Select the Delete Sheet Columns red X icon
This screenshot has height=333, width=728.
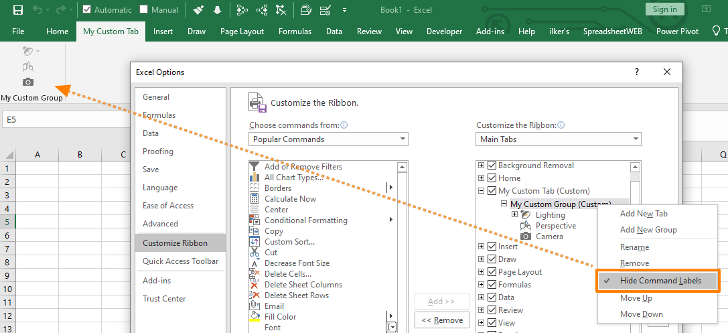(254, 285)
